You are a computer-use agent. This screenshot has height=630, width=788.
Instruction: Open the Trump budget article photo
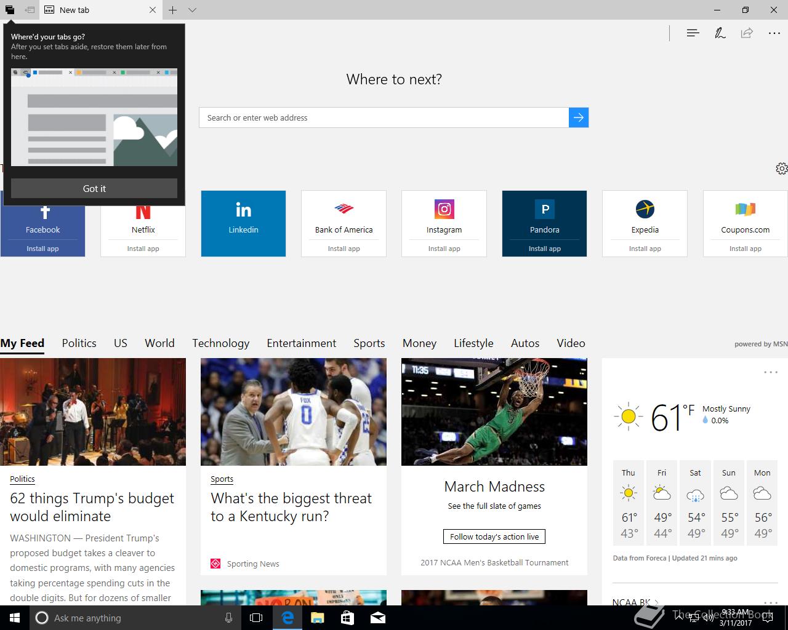tap(93, 412)
